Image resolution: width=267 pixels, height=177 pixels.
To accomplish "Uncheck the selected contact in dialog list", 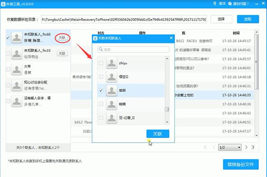I will [101, 91].
